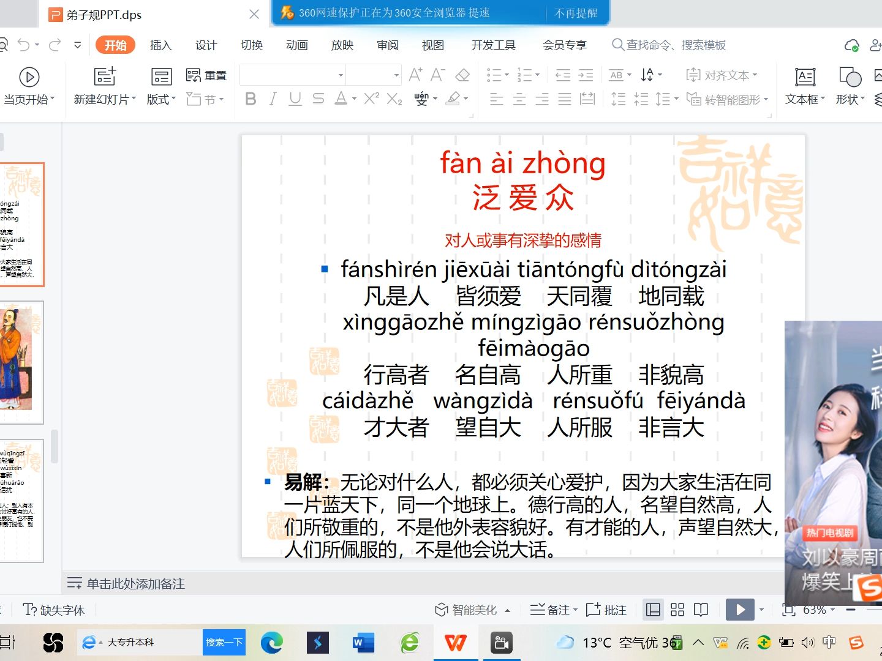The image size is (882, 661).
Task: Start slideshow from current slide icon
Action: (29, 77)
